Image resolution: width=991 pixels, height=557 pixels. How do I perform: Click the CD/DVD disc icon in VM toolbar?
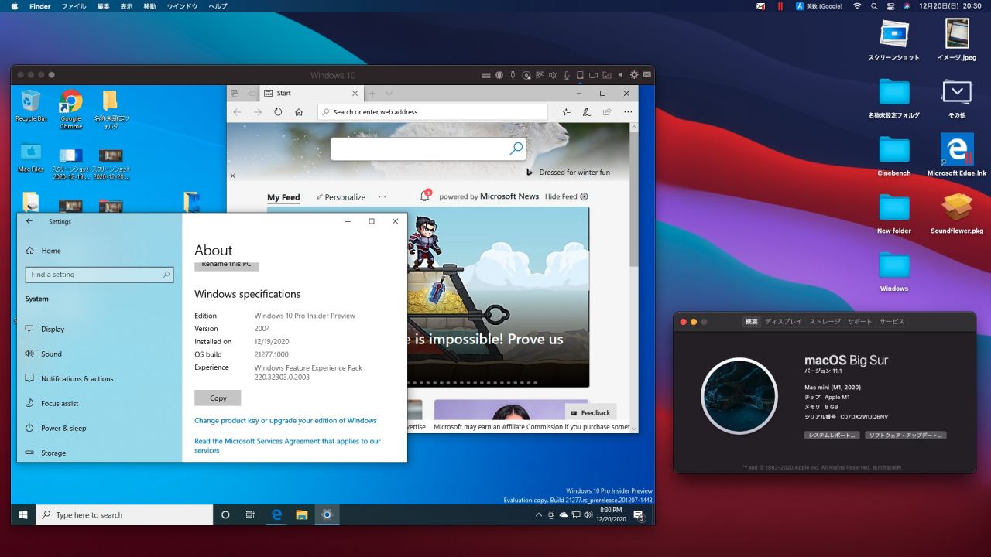[526, 75]
